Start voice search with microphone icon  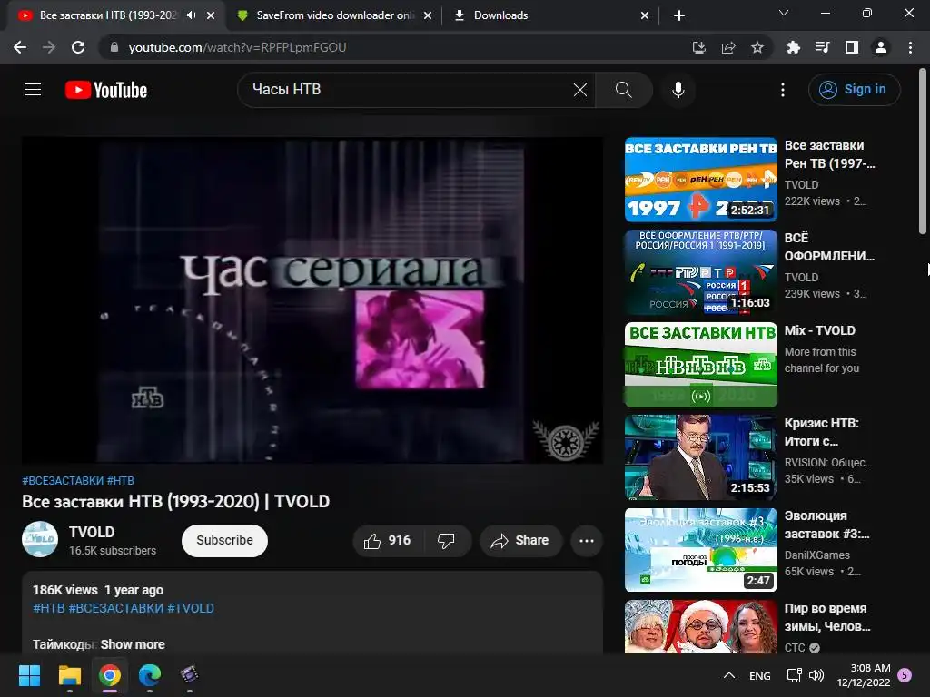[x=678, y=90]
